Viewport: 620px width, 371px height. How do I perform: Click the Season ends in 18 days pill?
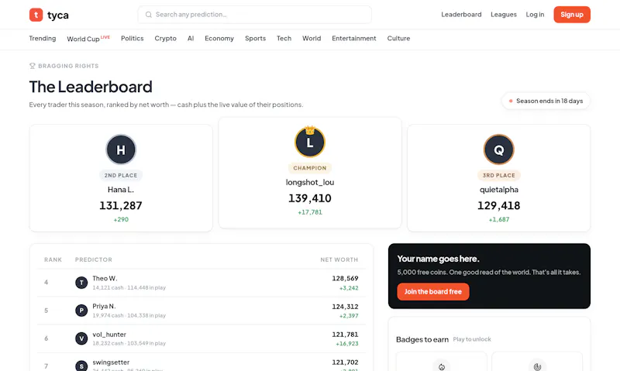tap(546, 101)
